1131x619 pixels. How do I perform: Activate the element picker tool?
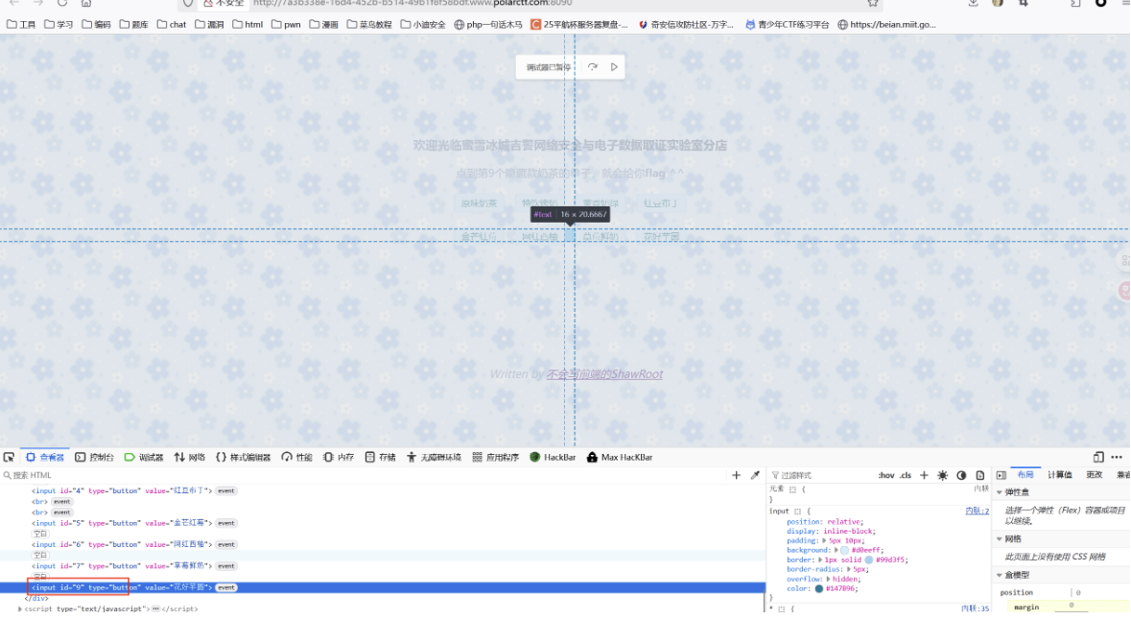coord(9,458)
